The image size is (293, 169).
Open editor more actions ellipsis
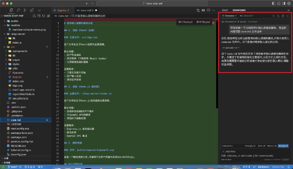214,10
